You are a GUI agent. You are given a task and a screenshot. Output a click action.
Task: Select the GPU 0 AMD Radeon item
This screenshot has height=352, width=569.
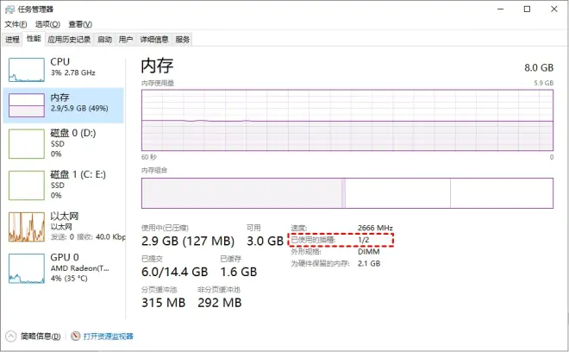pyautogui.click(x=64, y=268)
